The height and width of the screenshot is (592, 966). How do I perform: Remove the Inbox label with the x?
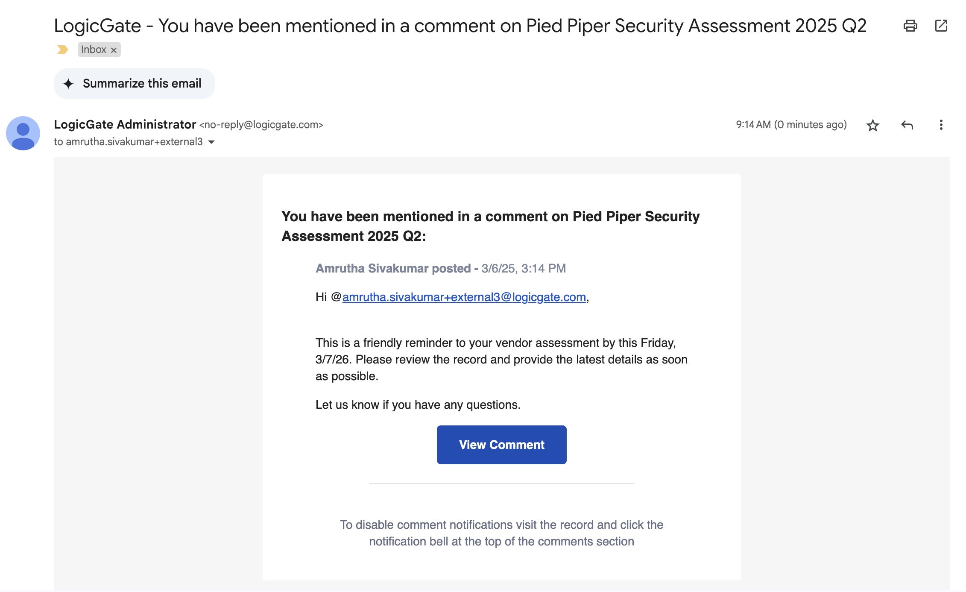[x=114, y=50]
